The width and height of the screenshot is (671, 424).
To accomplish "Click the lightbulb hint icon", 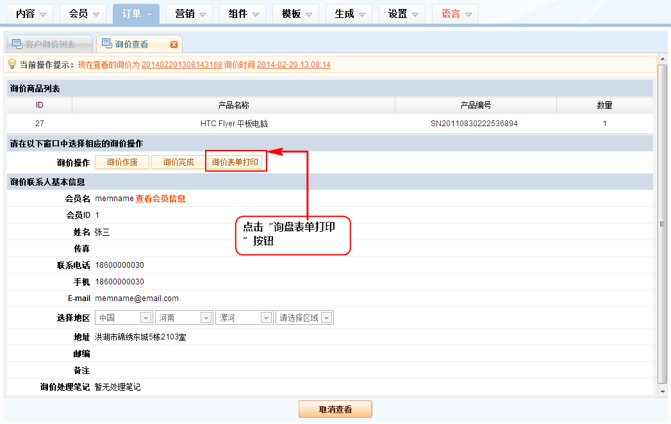I will [12, 64].
